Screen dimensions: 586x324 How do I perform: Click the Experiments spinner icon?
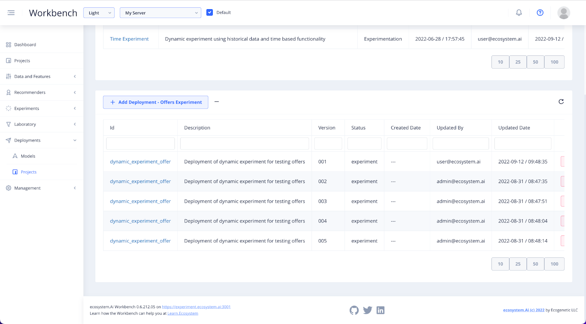pyautogui.click(x=8, y=108)
